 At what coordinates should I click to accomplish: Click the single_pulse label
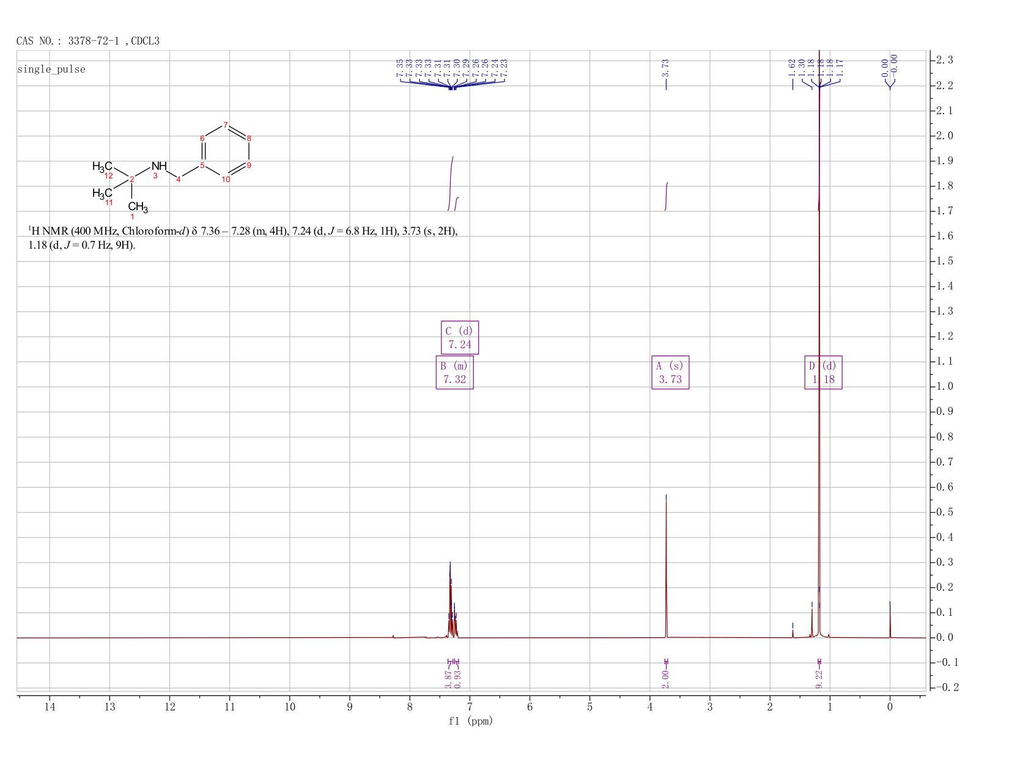pyautogui.click(x=51, y=69)
